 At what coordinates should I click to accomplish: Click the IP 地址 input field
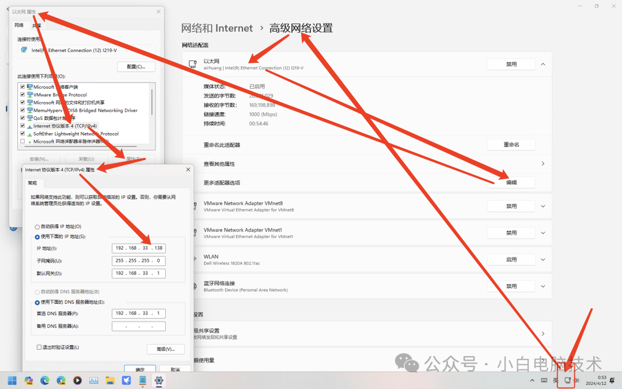tap(139, 248)
